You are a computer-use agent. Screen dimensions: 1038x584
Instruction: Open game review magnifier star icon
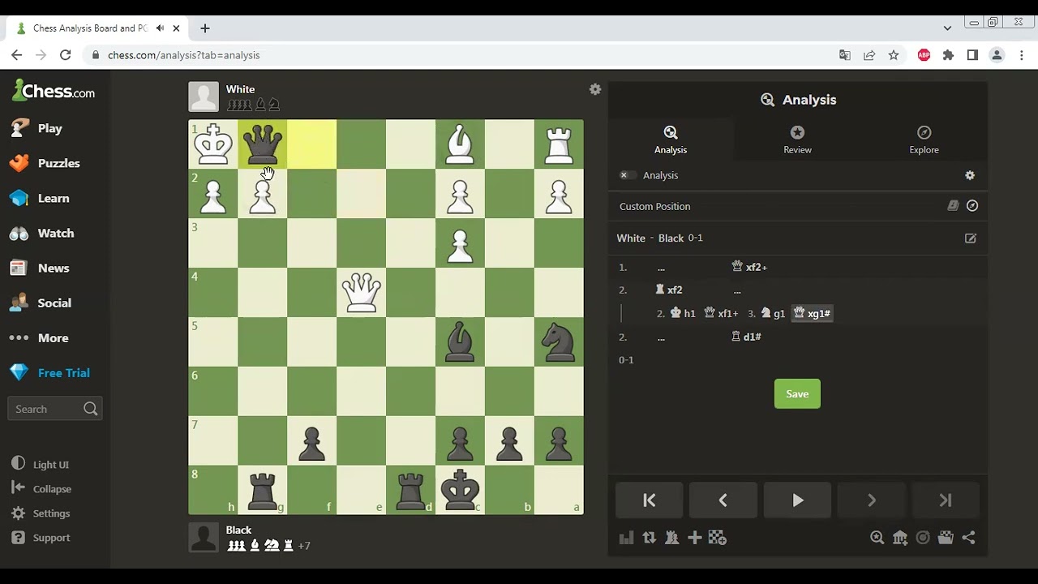(877, 537)
